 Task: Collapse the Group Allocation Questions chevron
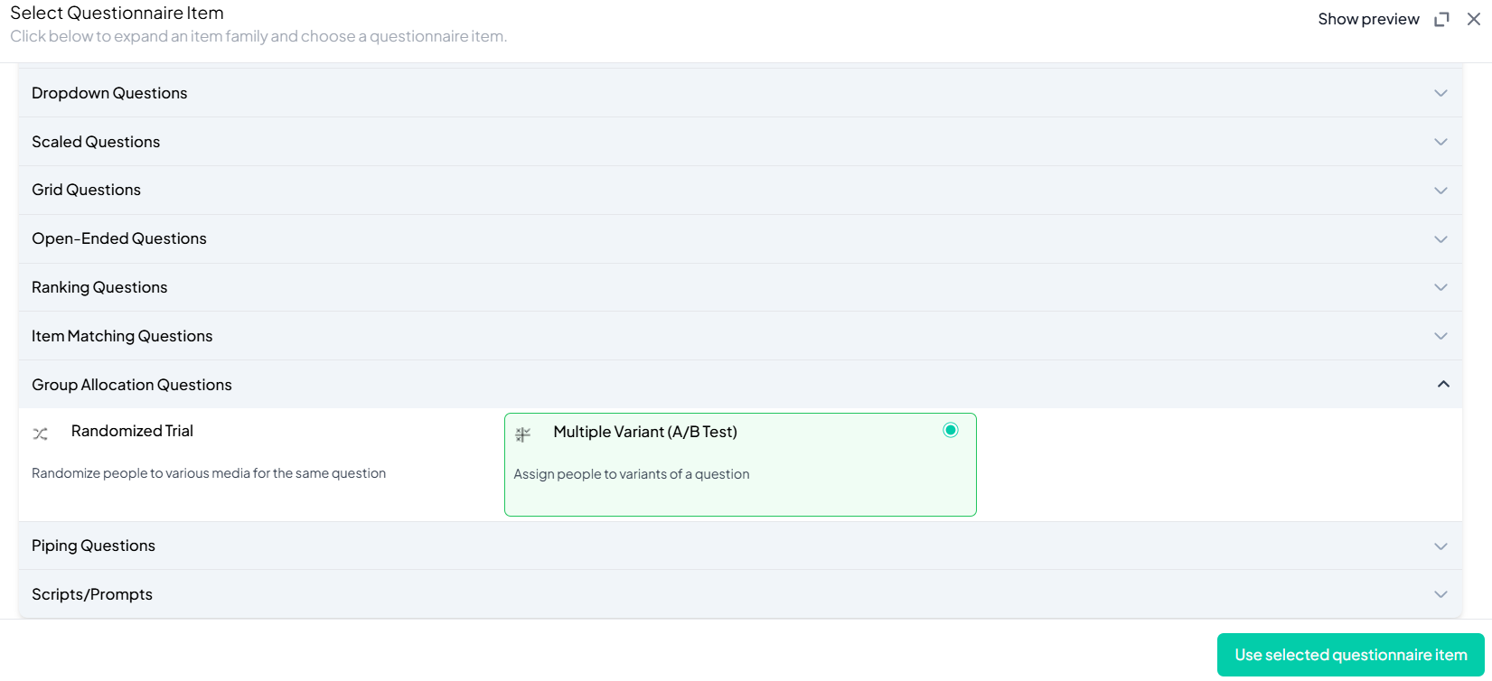pyautogui.click(x=1443, y=385)
